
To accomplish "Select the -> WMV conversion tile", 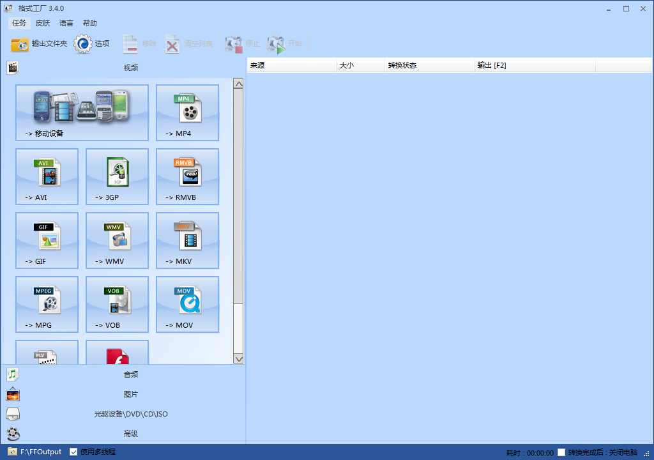I will [118, 240].
